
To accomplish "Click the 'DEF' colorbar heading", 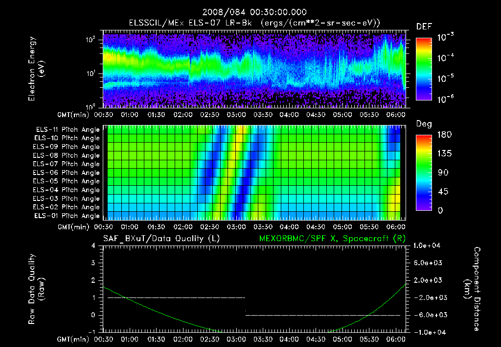I will (x=424, y=26).
